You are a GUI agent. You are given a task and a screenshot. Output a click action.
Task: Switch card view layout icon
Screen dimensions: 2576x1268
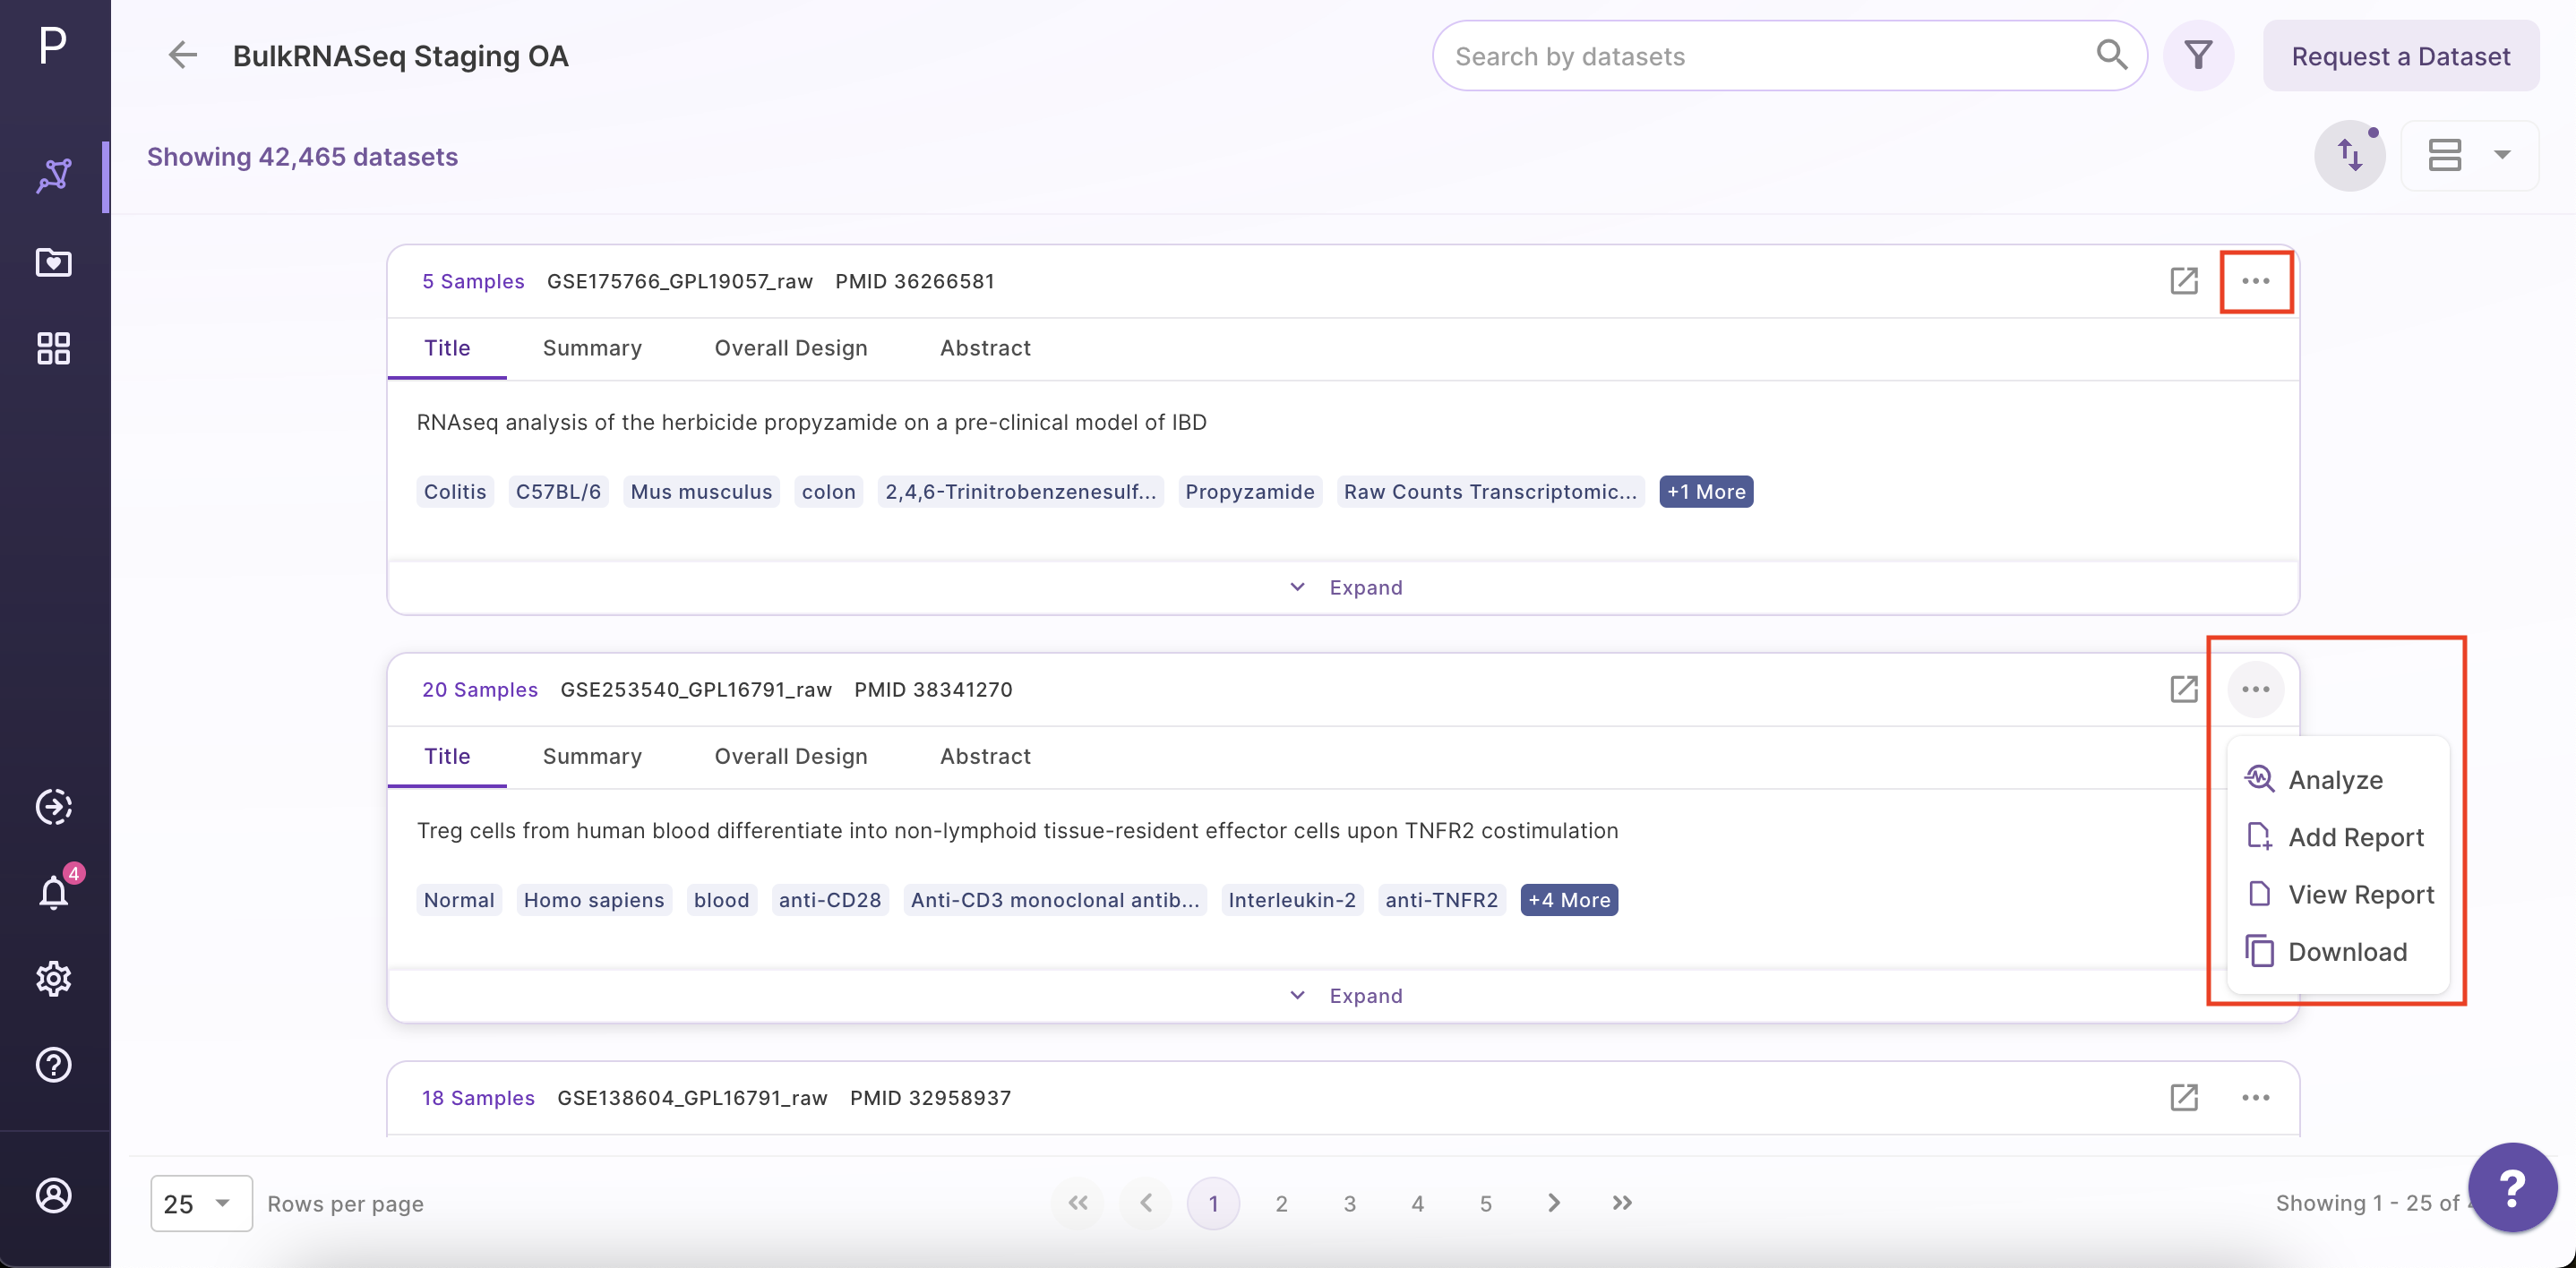click(x=2444, y=155)
